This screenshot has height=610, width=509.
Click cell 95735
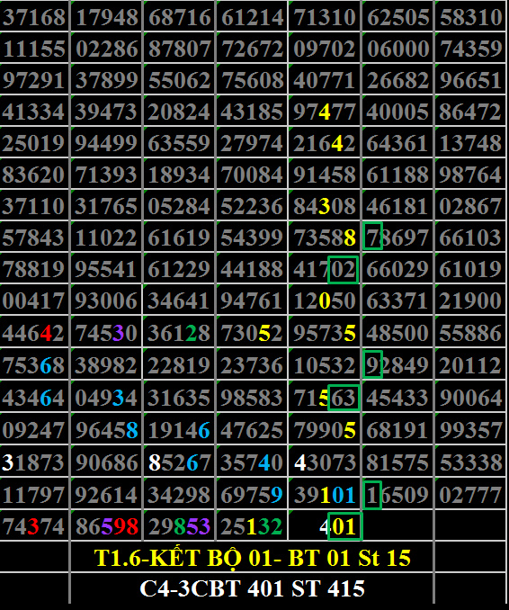325,333
